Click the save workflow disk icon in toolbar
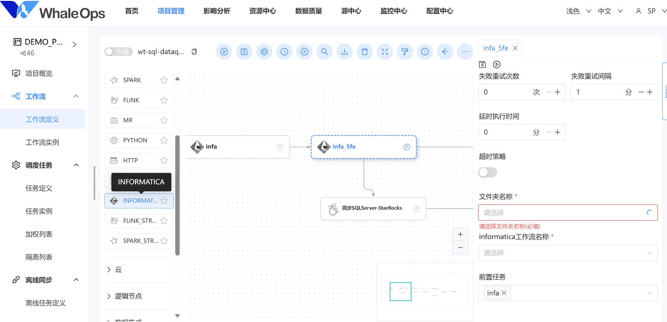 pyautogui.click(x=244, y=52)
